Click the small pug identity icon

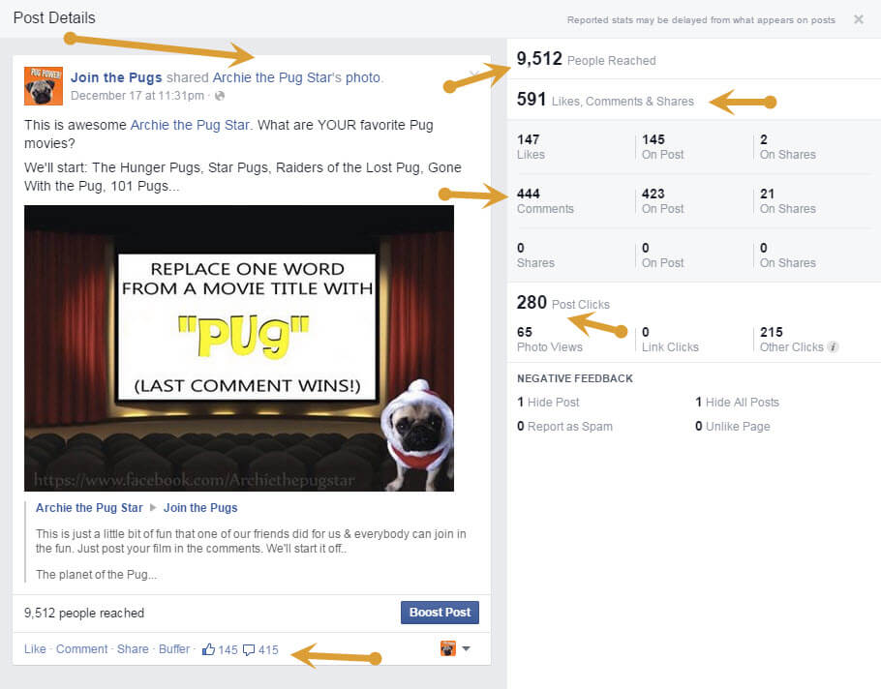coord(448,648)
